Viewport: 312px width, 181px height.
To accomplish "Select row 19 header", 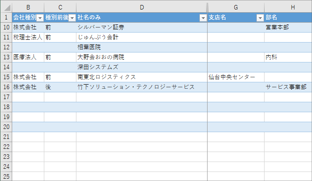I will [6, 117].
